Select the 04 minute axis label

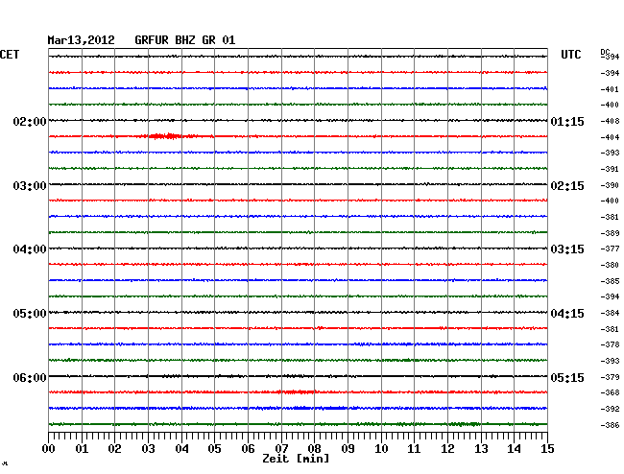(x=181, y=448)
